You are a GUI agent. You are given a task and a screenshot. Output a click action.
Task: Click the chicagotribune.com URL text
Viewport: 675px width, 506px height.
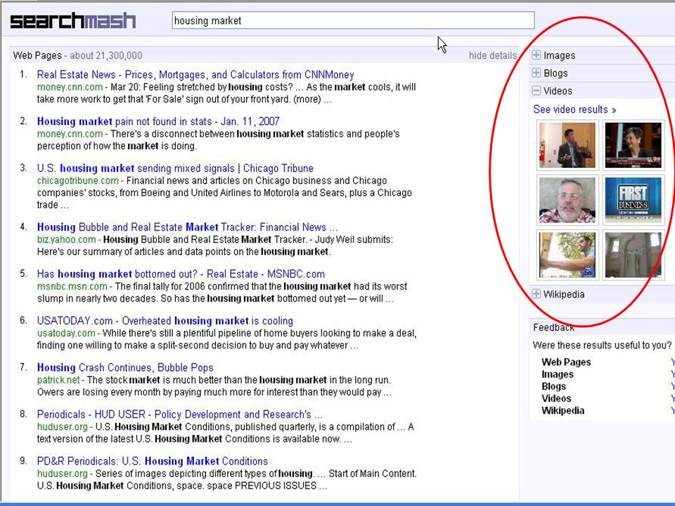click(77, 181)
